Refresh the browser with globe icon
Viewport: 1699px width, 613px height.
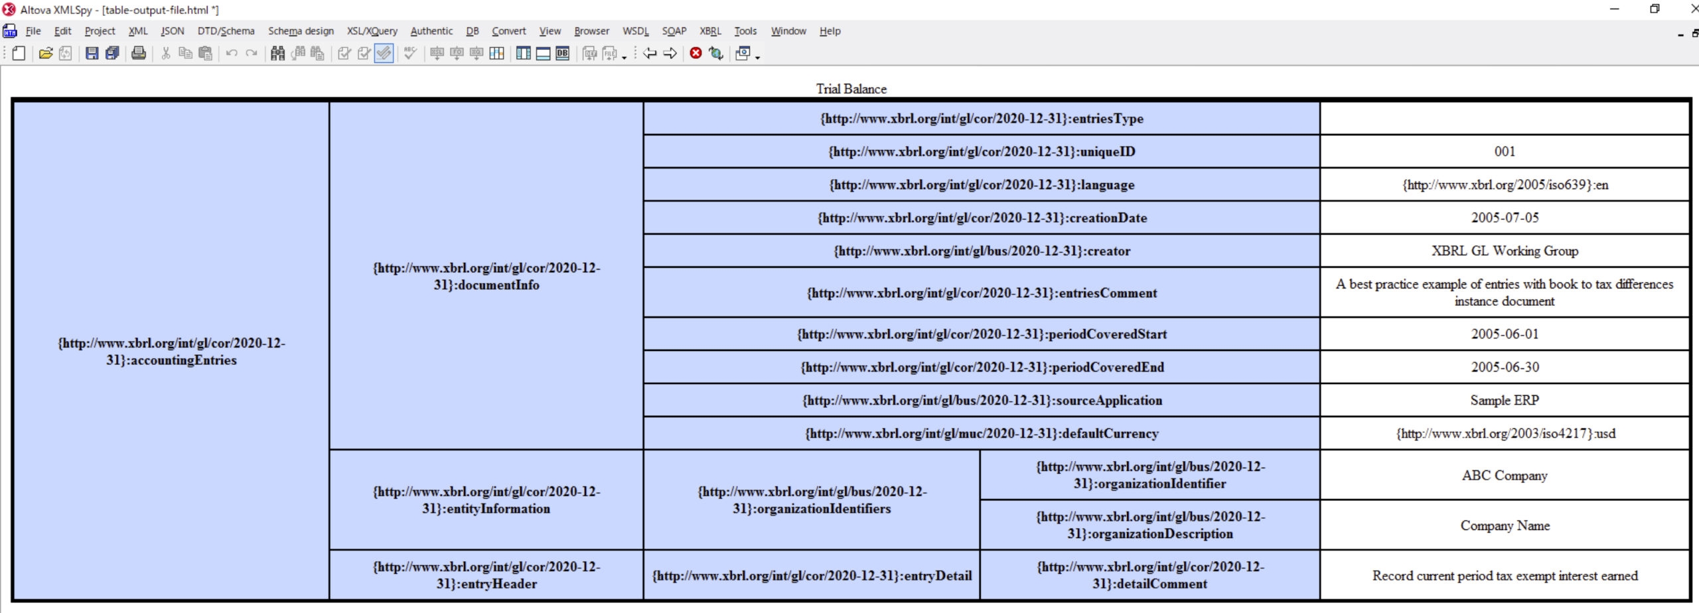(x=715, y=53)
